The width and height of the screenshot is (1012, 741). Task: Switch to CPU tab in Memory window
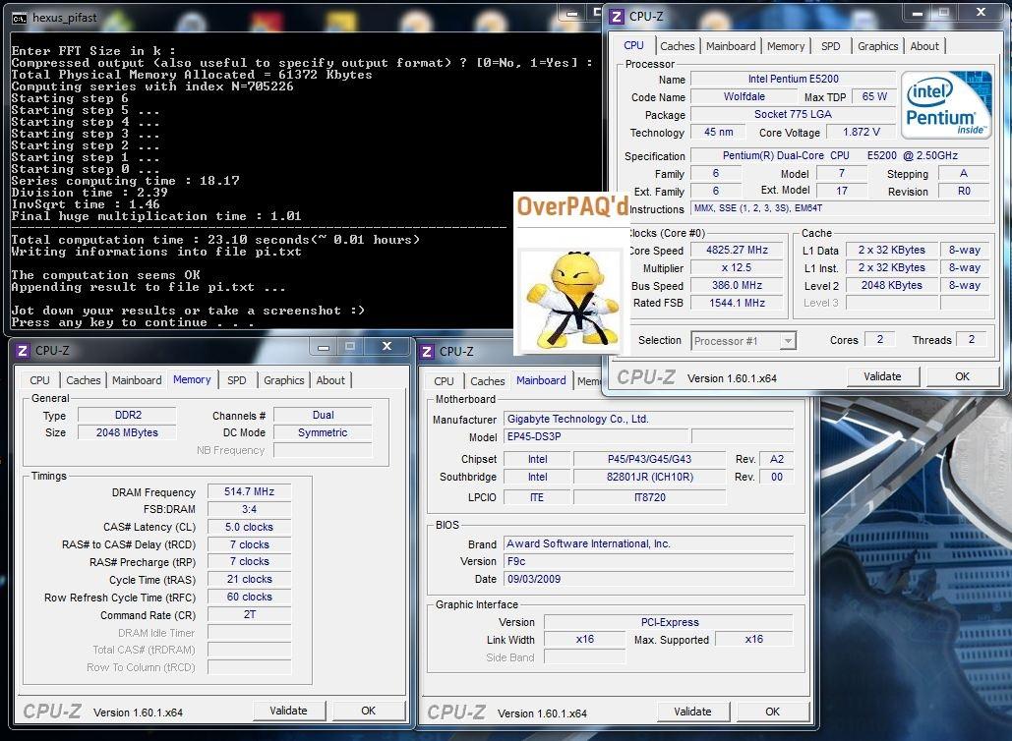[39, 380]
